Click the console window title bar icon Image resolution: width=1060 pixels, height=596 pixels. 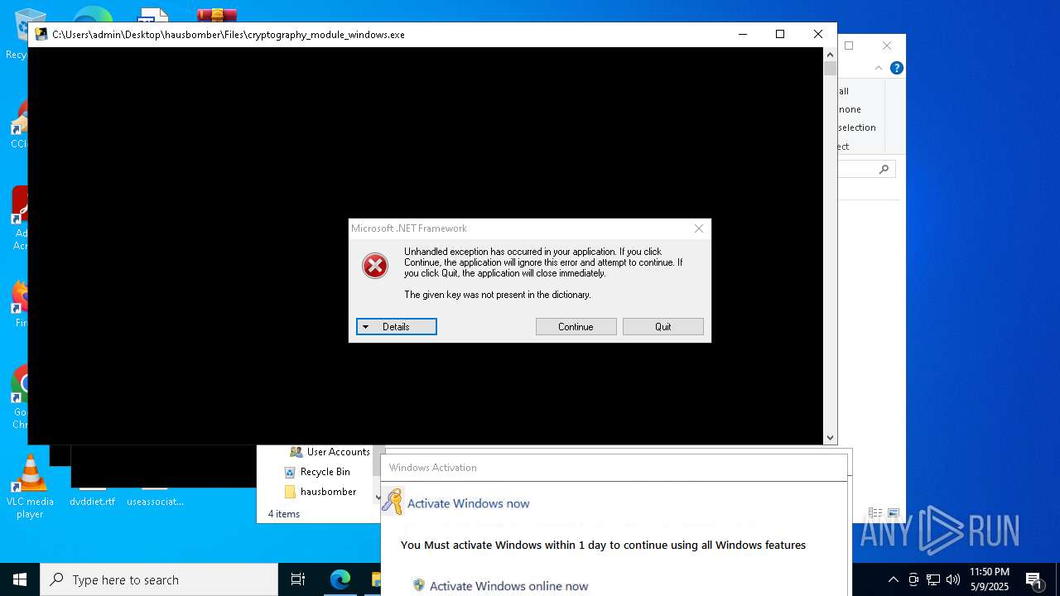click(41, 35)
